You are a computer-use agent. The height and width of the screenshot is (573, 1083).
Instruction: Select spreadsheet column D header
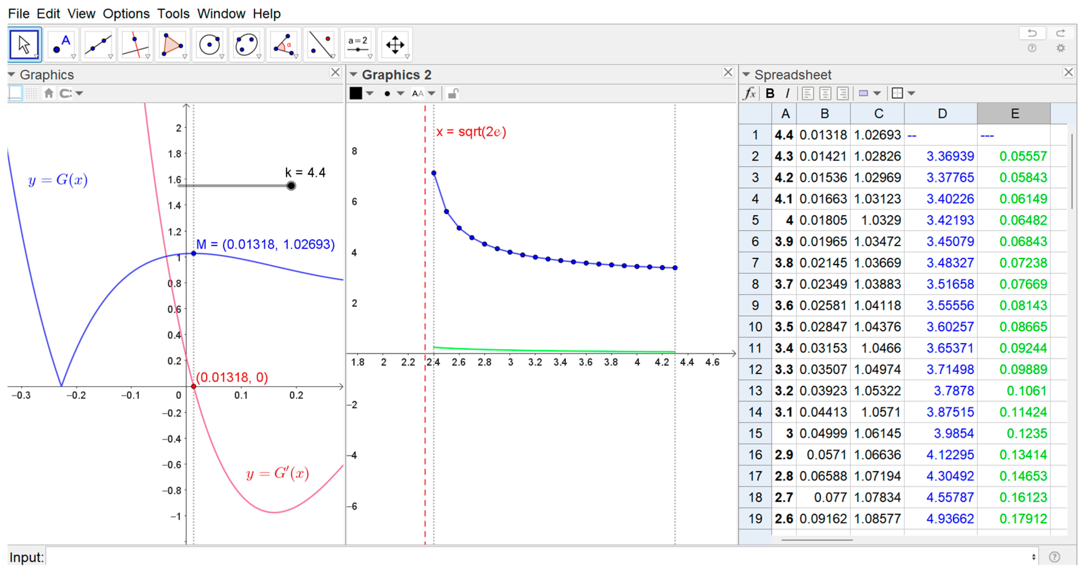[x=941, y=113]
